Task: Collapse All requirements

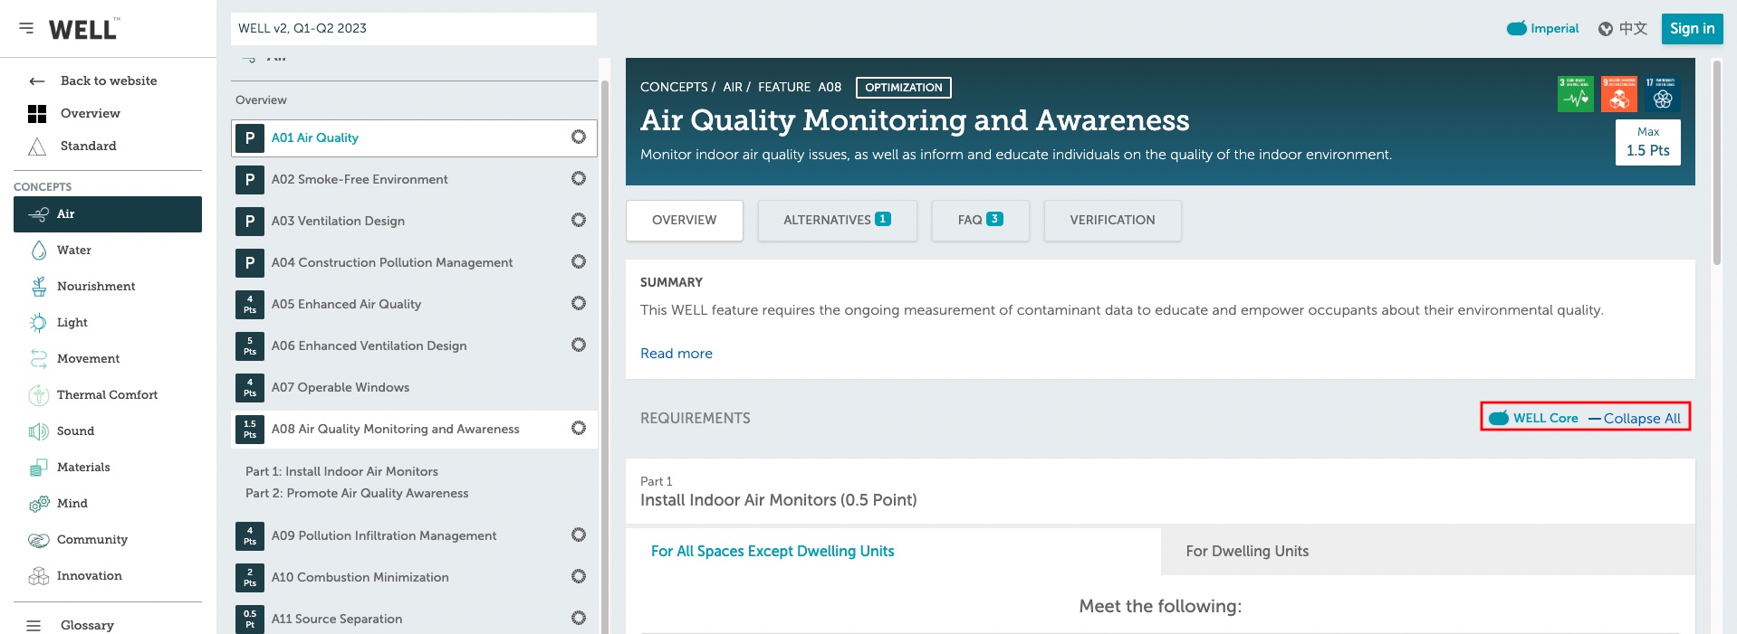Action: coord(1635,419)
